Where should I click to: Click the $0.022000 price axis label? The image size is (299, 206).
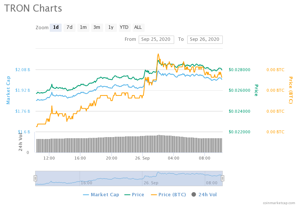tap(240, 132)
